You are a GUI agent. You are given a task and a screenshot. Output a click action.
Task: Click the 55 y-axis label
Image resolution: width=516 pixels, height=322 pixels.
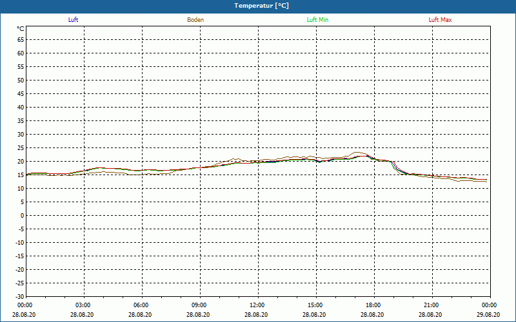click(21, 67)
